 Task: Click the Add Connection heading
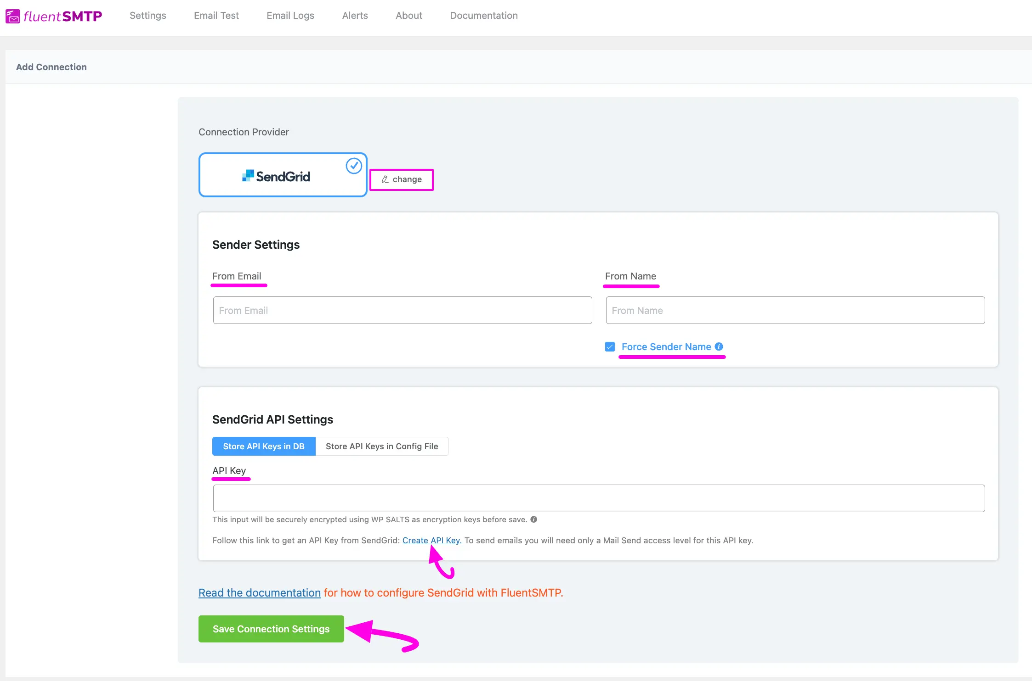(51, 67)
